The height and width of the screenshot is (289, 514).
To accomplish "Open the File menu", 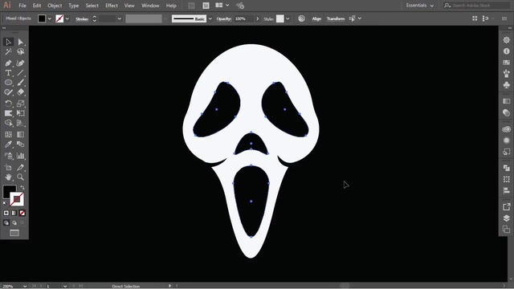I will [x=22, y=6].
